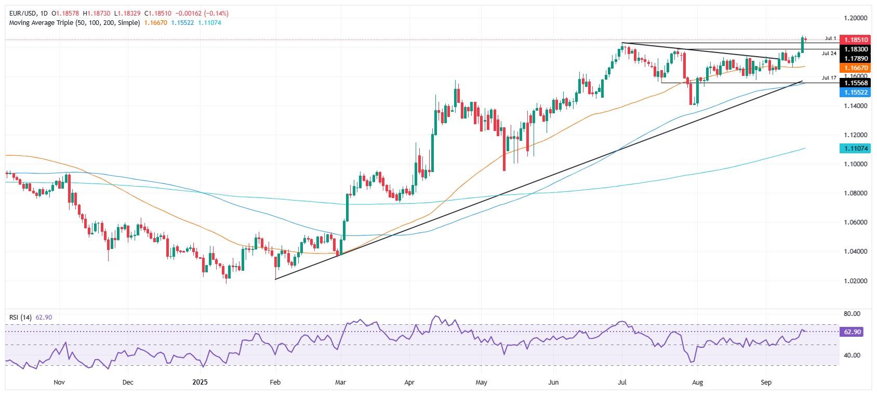Select the black 1.15568 support level label

(854, 83)
